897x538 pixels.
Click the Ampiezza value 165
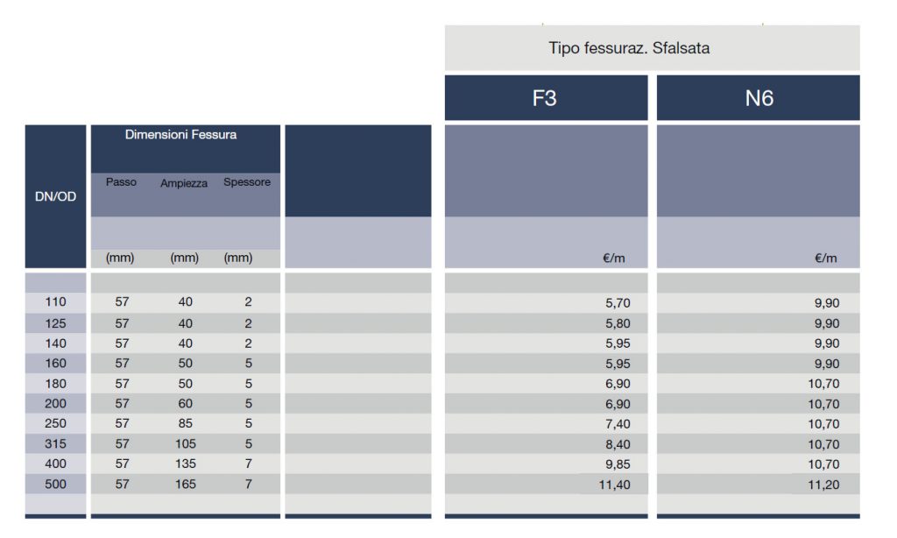pos(186,484)
